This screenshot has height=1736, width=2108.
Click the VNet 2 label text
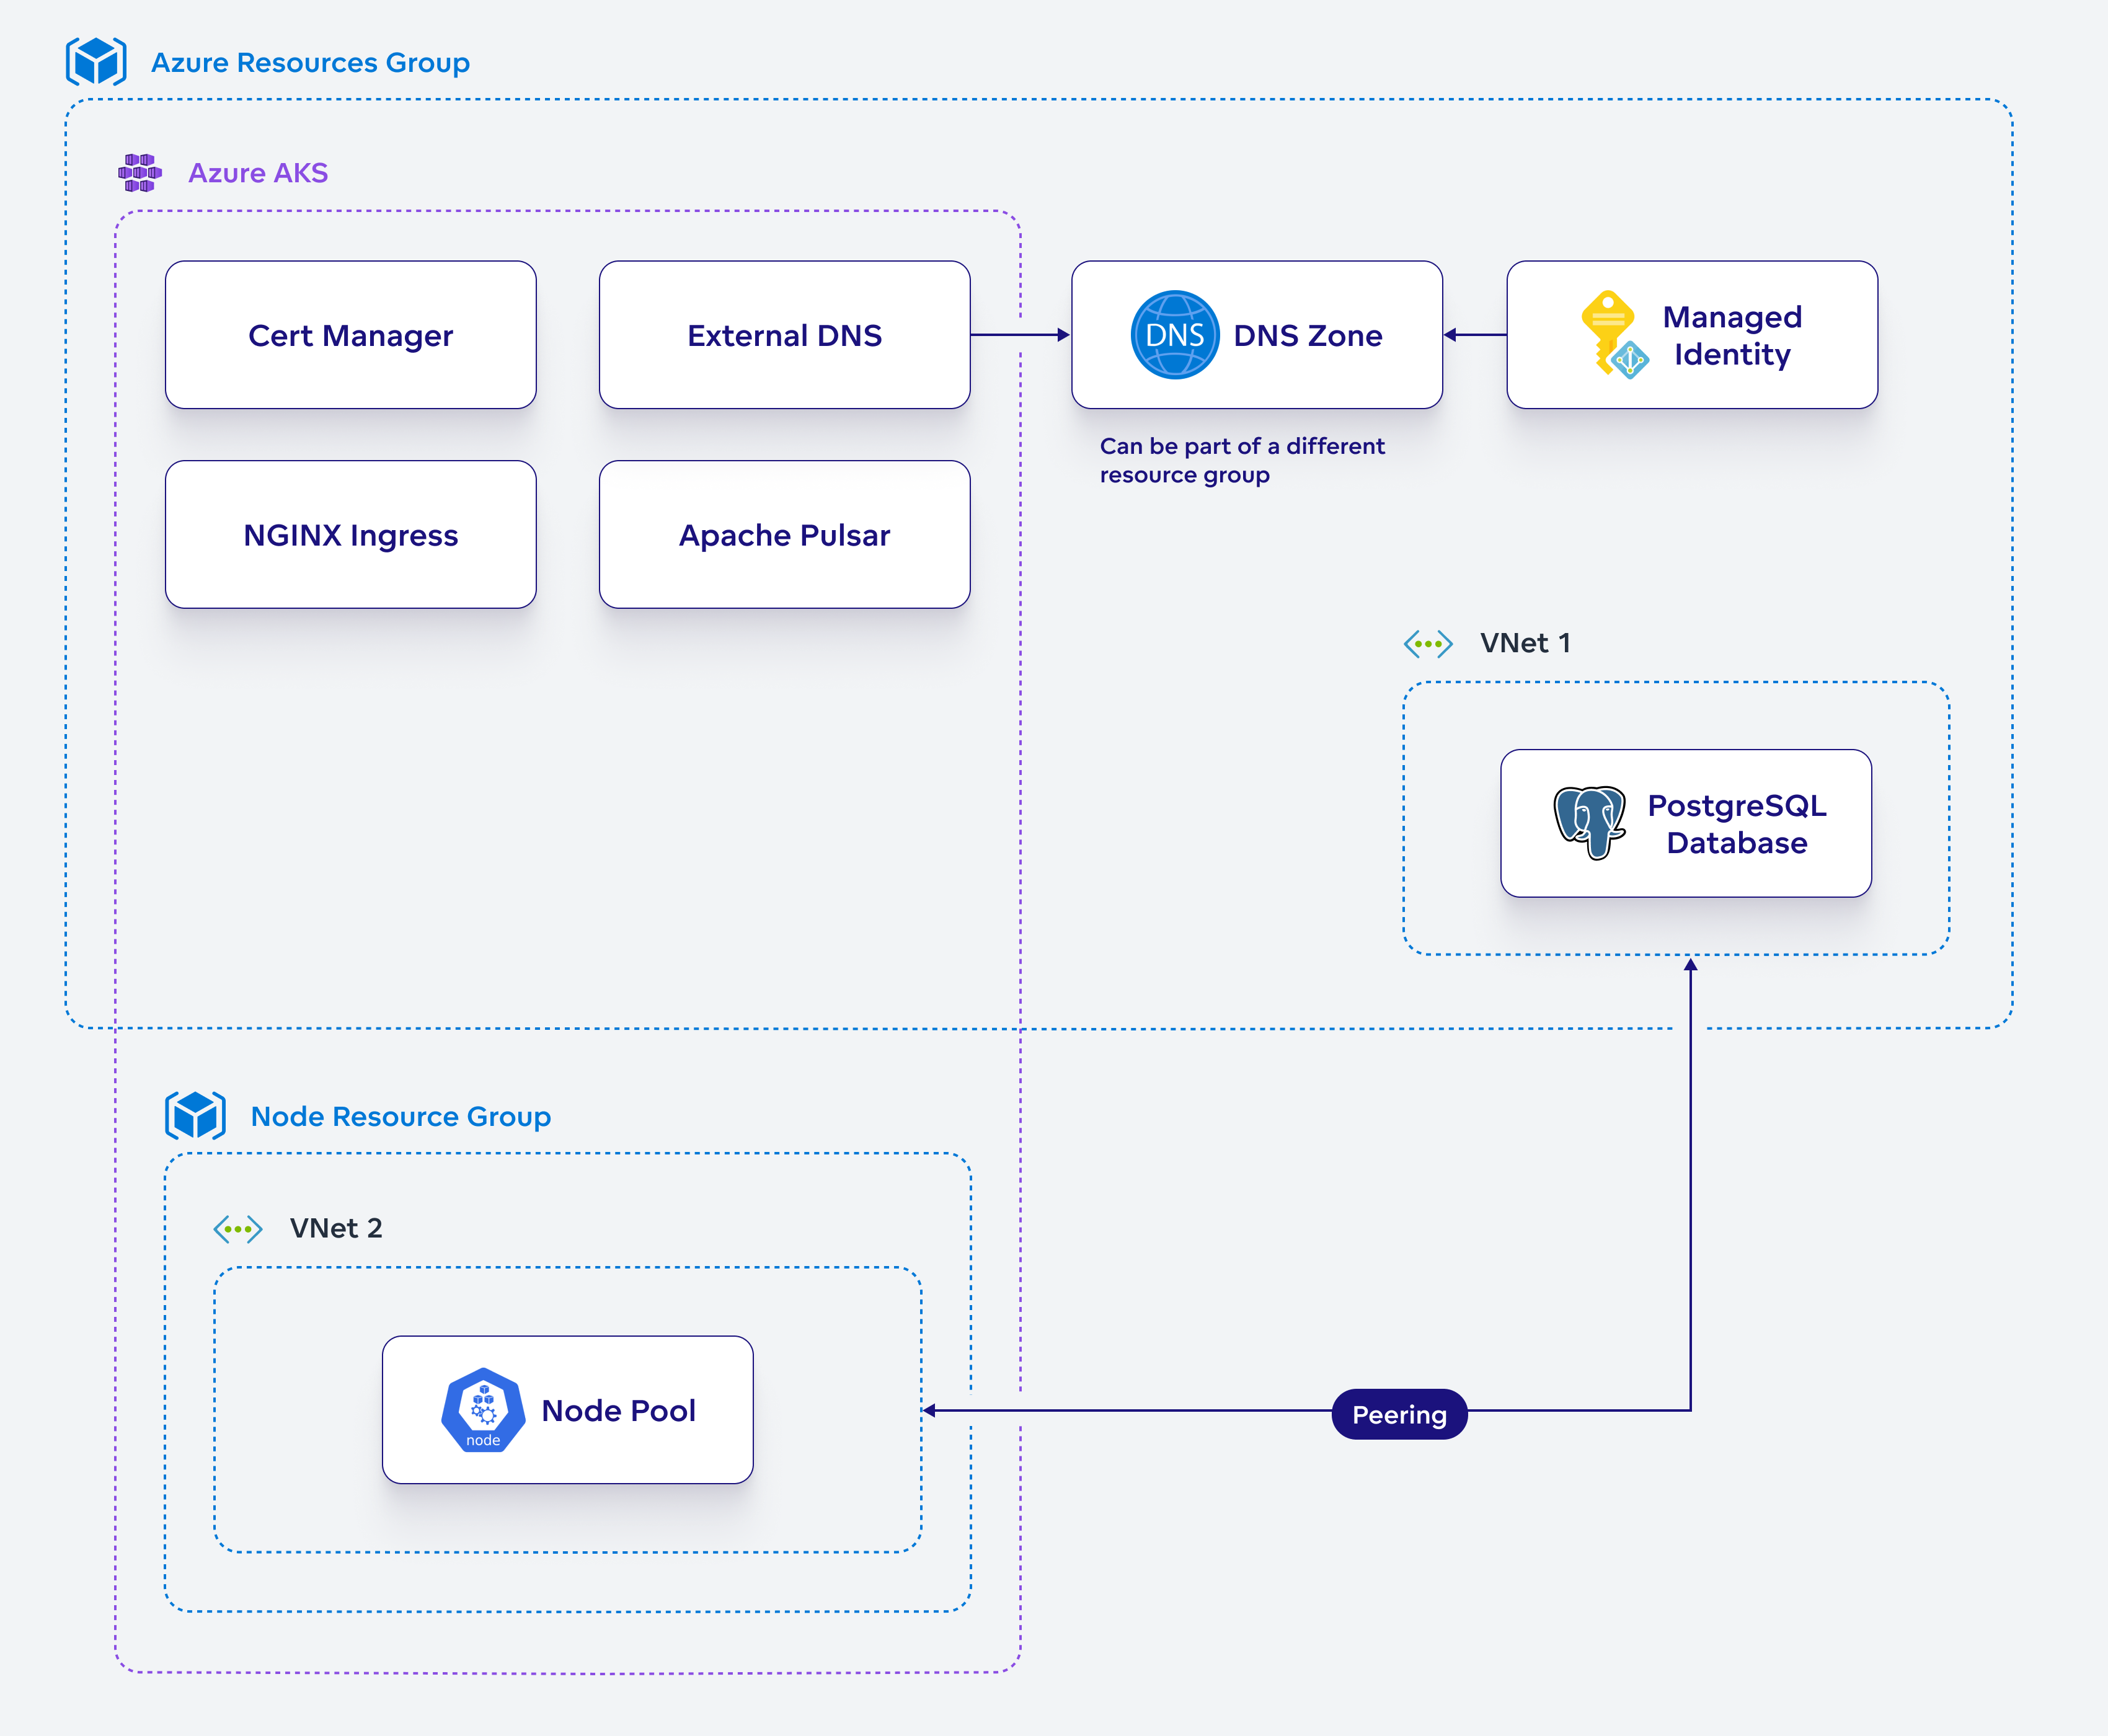(x=336, y=1228)
